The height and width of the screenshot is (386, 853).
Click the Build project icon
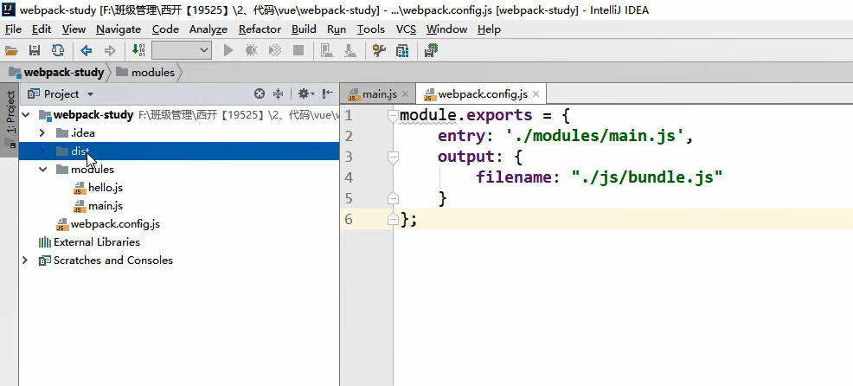pyautogui.click(x=138, y=51)
